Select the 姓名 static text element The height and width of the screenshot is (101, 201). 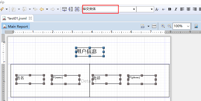[x=30, y=79]
